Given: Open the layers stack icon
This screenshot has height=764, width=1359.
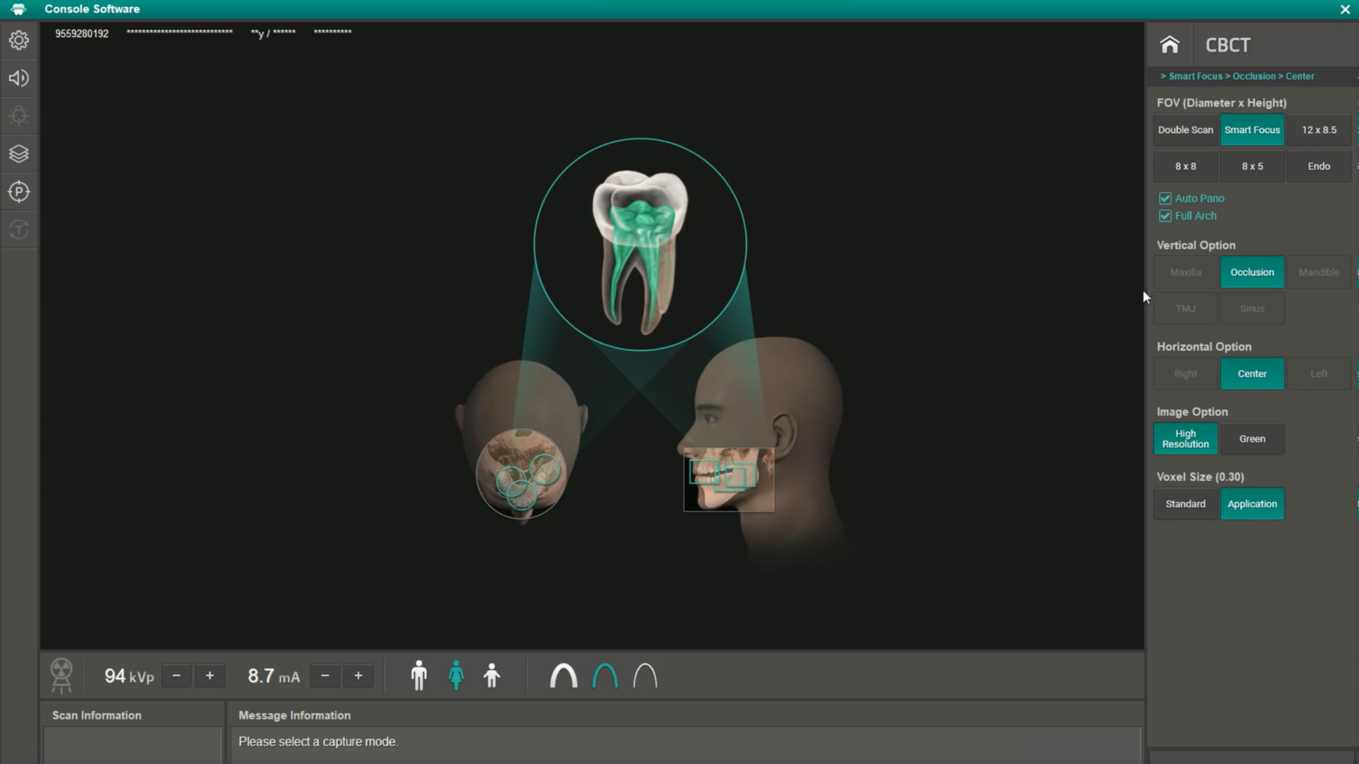Looking at the screenshot, I should 19,154.
